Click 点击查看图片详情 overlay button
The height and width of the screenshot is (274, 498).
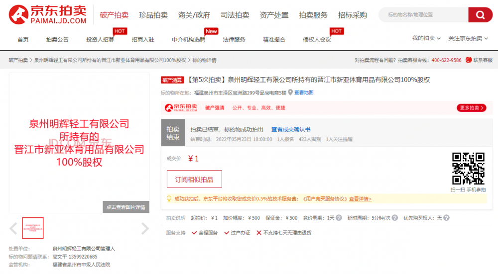126,207
